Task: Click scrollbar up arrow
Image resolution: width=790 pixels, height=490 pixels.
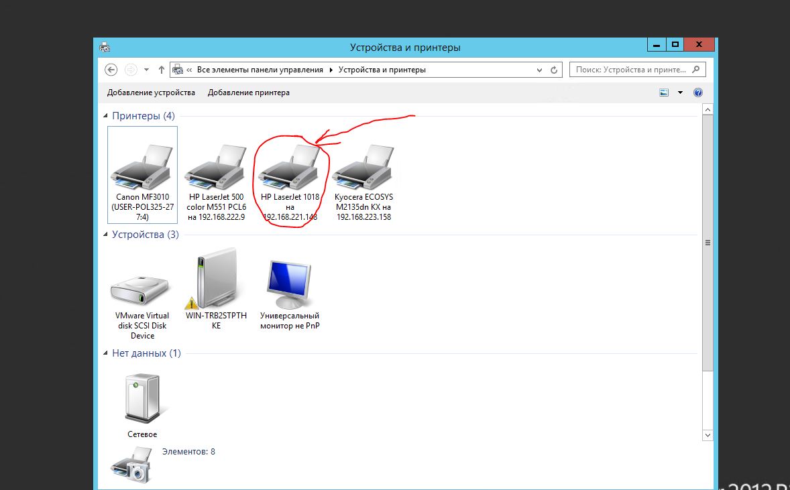Action: pos(708,109)
